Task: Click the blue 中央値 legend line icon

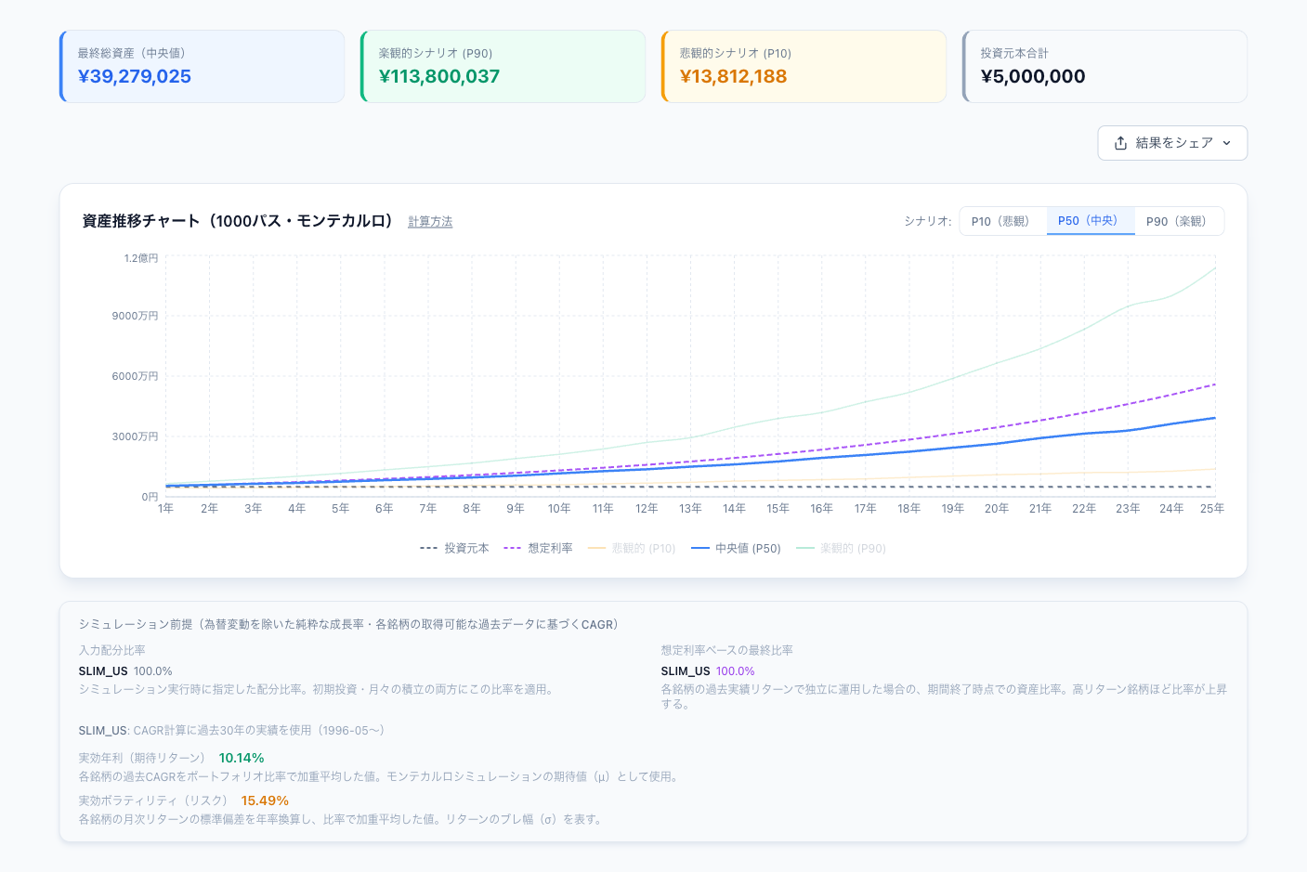Action: (x=700, y=549)
